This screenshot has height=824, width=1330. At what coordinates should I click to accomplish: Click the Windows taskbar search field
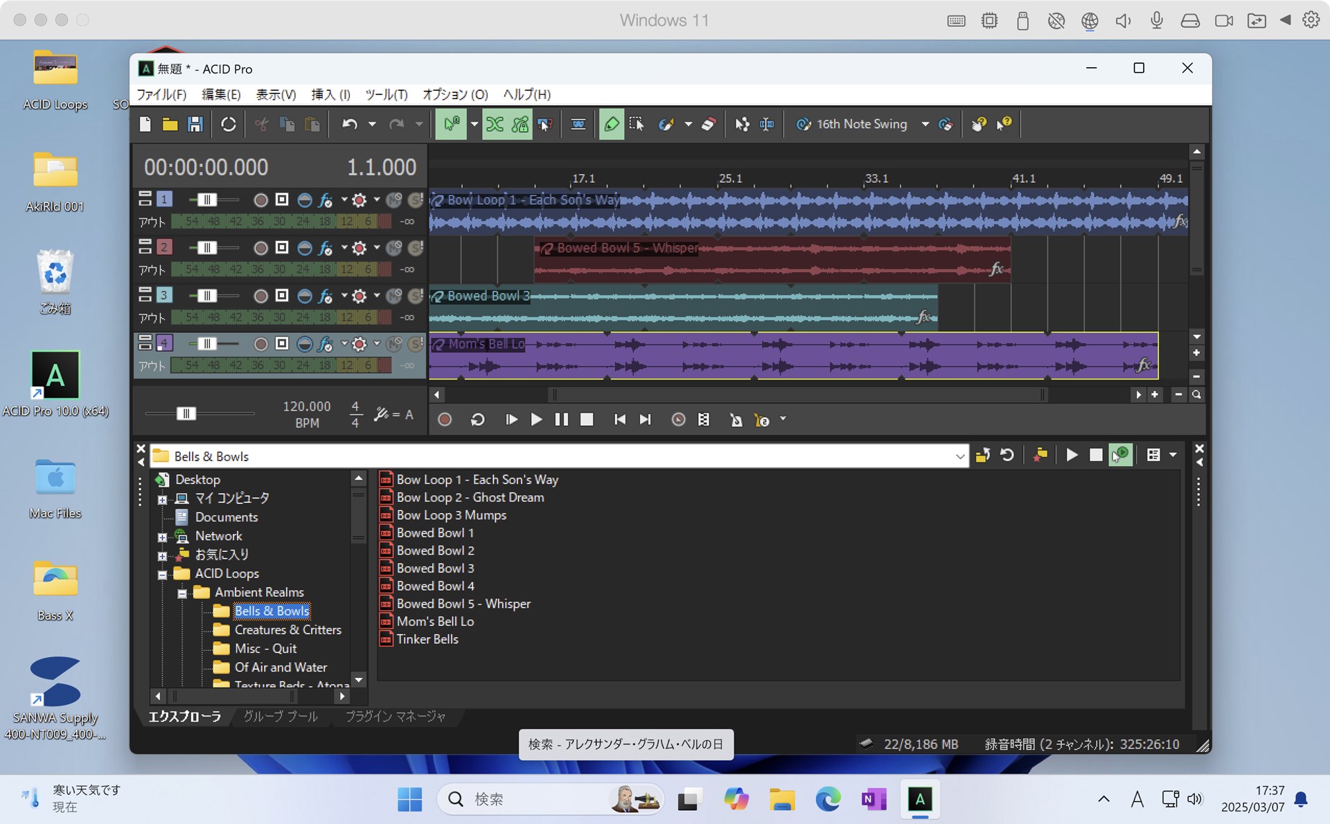point(551,799)
